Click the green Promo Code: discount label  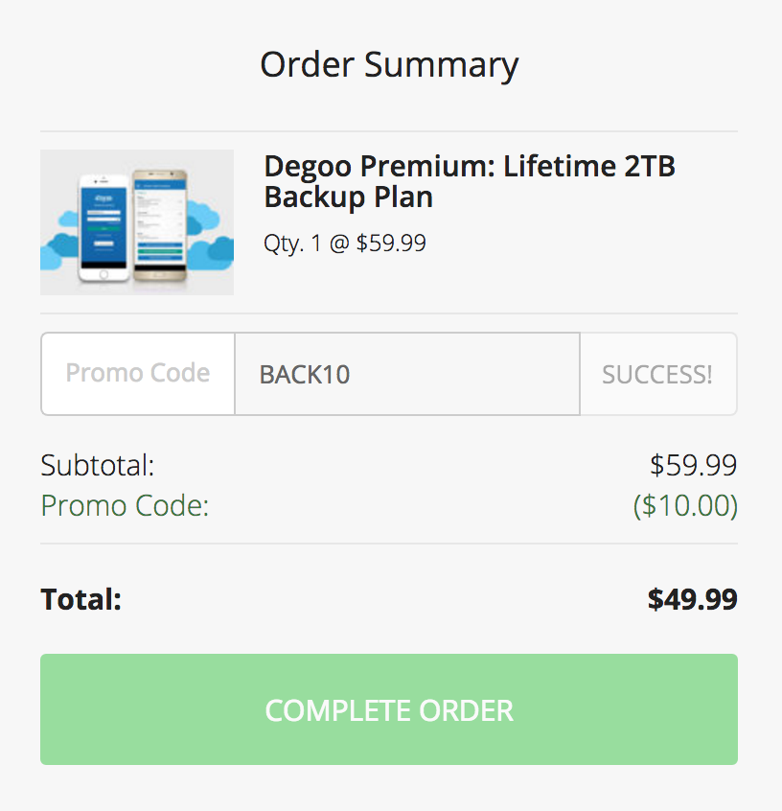point(126,505)
